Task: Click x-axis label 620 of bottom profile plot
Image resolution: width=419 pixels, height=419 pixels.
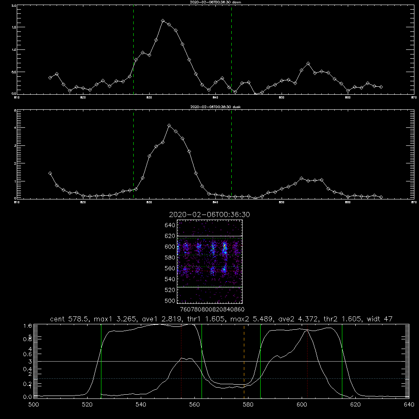Action: coord(355,405)
